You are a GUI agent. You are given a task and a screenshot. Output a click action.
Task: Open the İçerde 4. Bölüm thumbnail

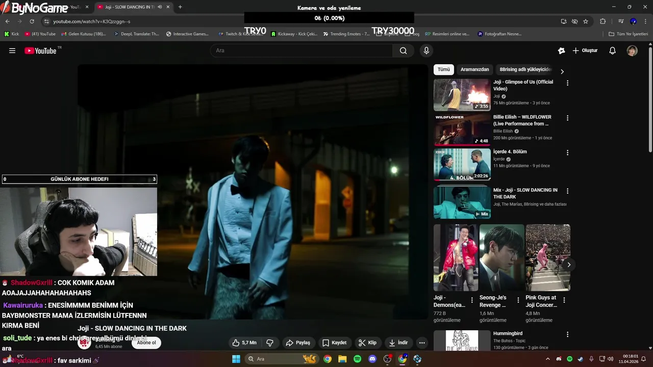tap(462, 164)
